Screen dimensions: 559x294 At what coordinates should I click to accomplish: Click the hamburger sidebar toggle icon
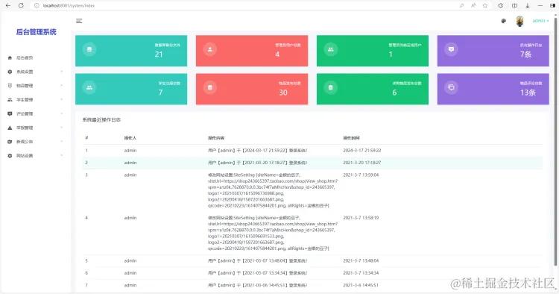point(79,21)
